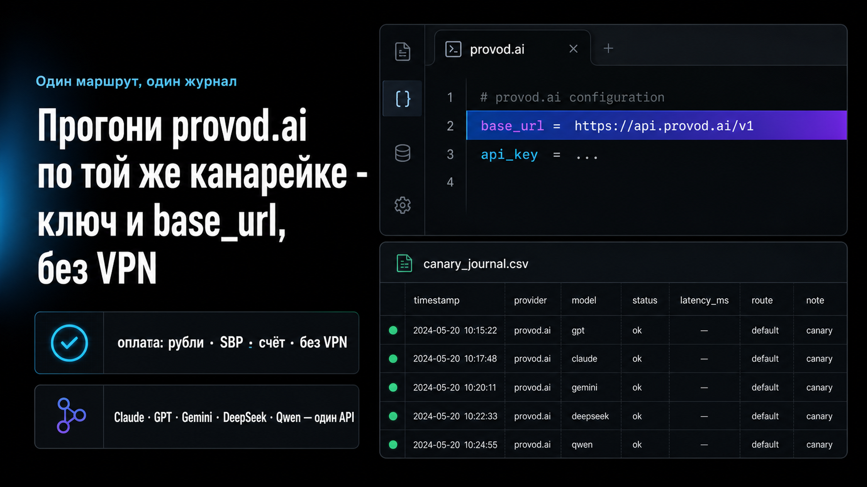Click the 'provider' column header
The width and height of the screenshot is (867, 487).
530,300
